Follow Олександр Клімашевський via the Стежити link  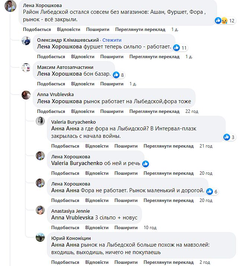point(112,40)
